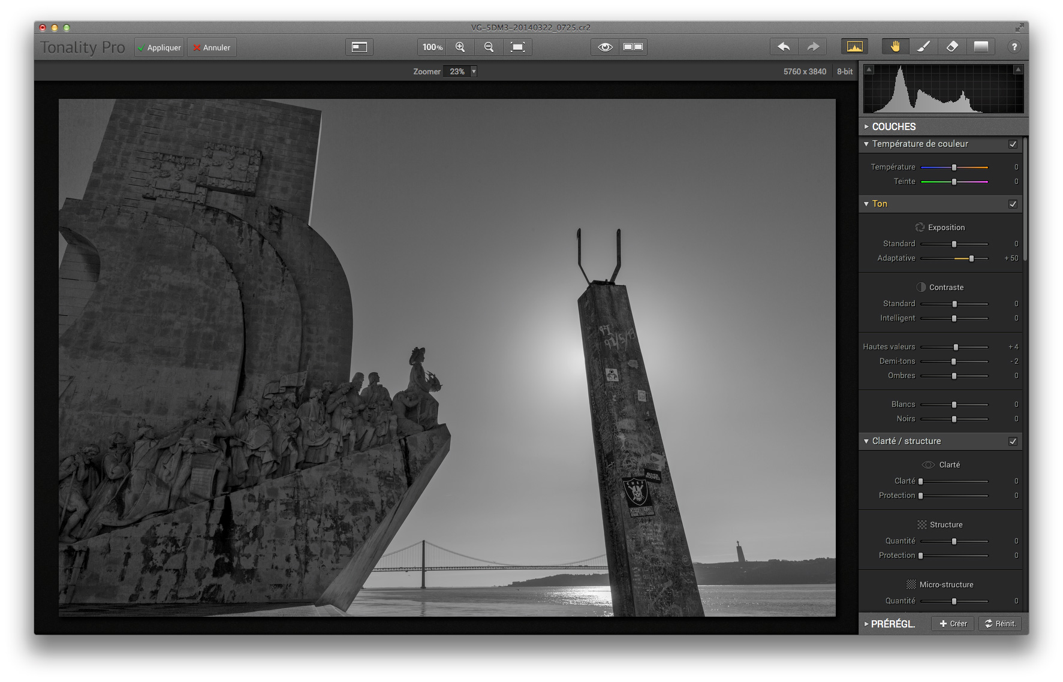Viewport: 1063px width, 682px height.
Task: Click the Micro-structure pattern icon
Action: 911,584
